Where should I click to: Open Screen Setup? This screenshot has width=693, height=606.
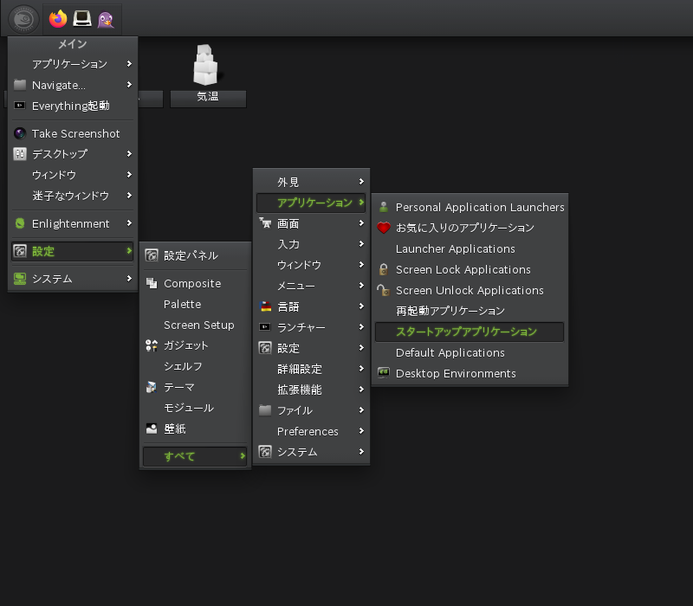195,326
